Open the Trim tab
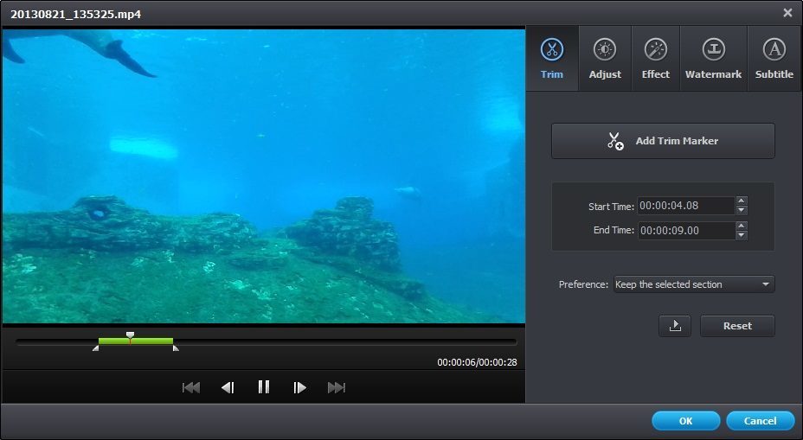The image size is (803, 440). pyautogui.click(x=552, y=58)
